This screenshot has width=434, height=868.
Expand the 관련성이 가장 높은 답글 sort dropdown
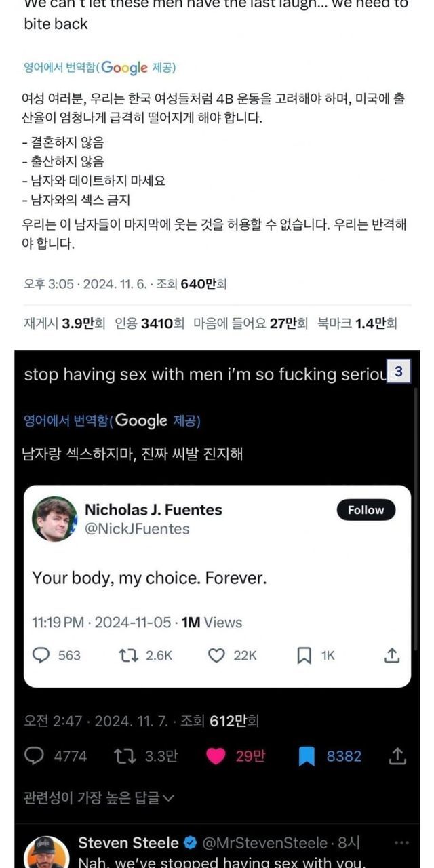(99, 798)
